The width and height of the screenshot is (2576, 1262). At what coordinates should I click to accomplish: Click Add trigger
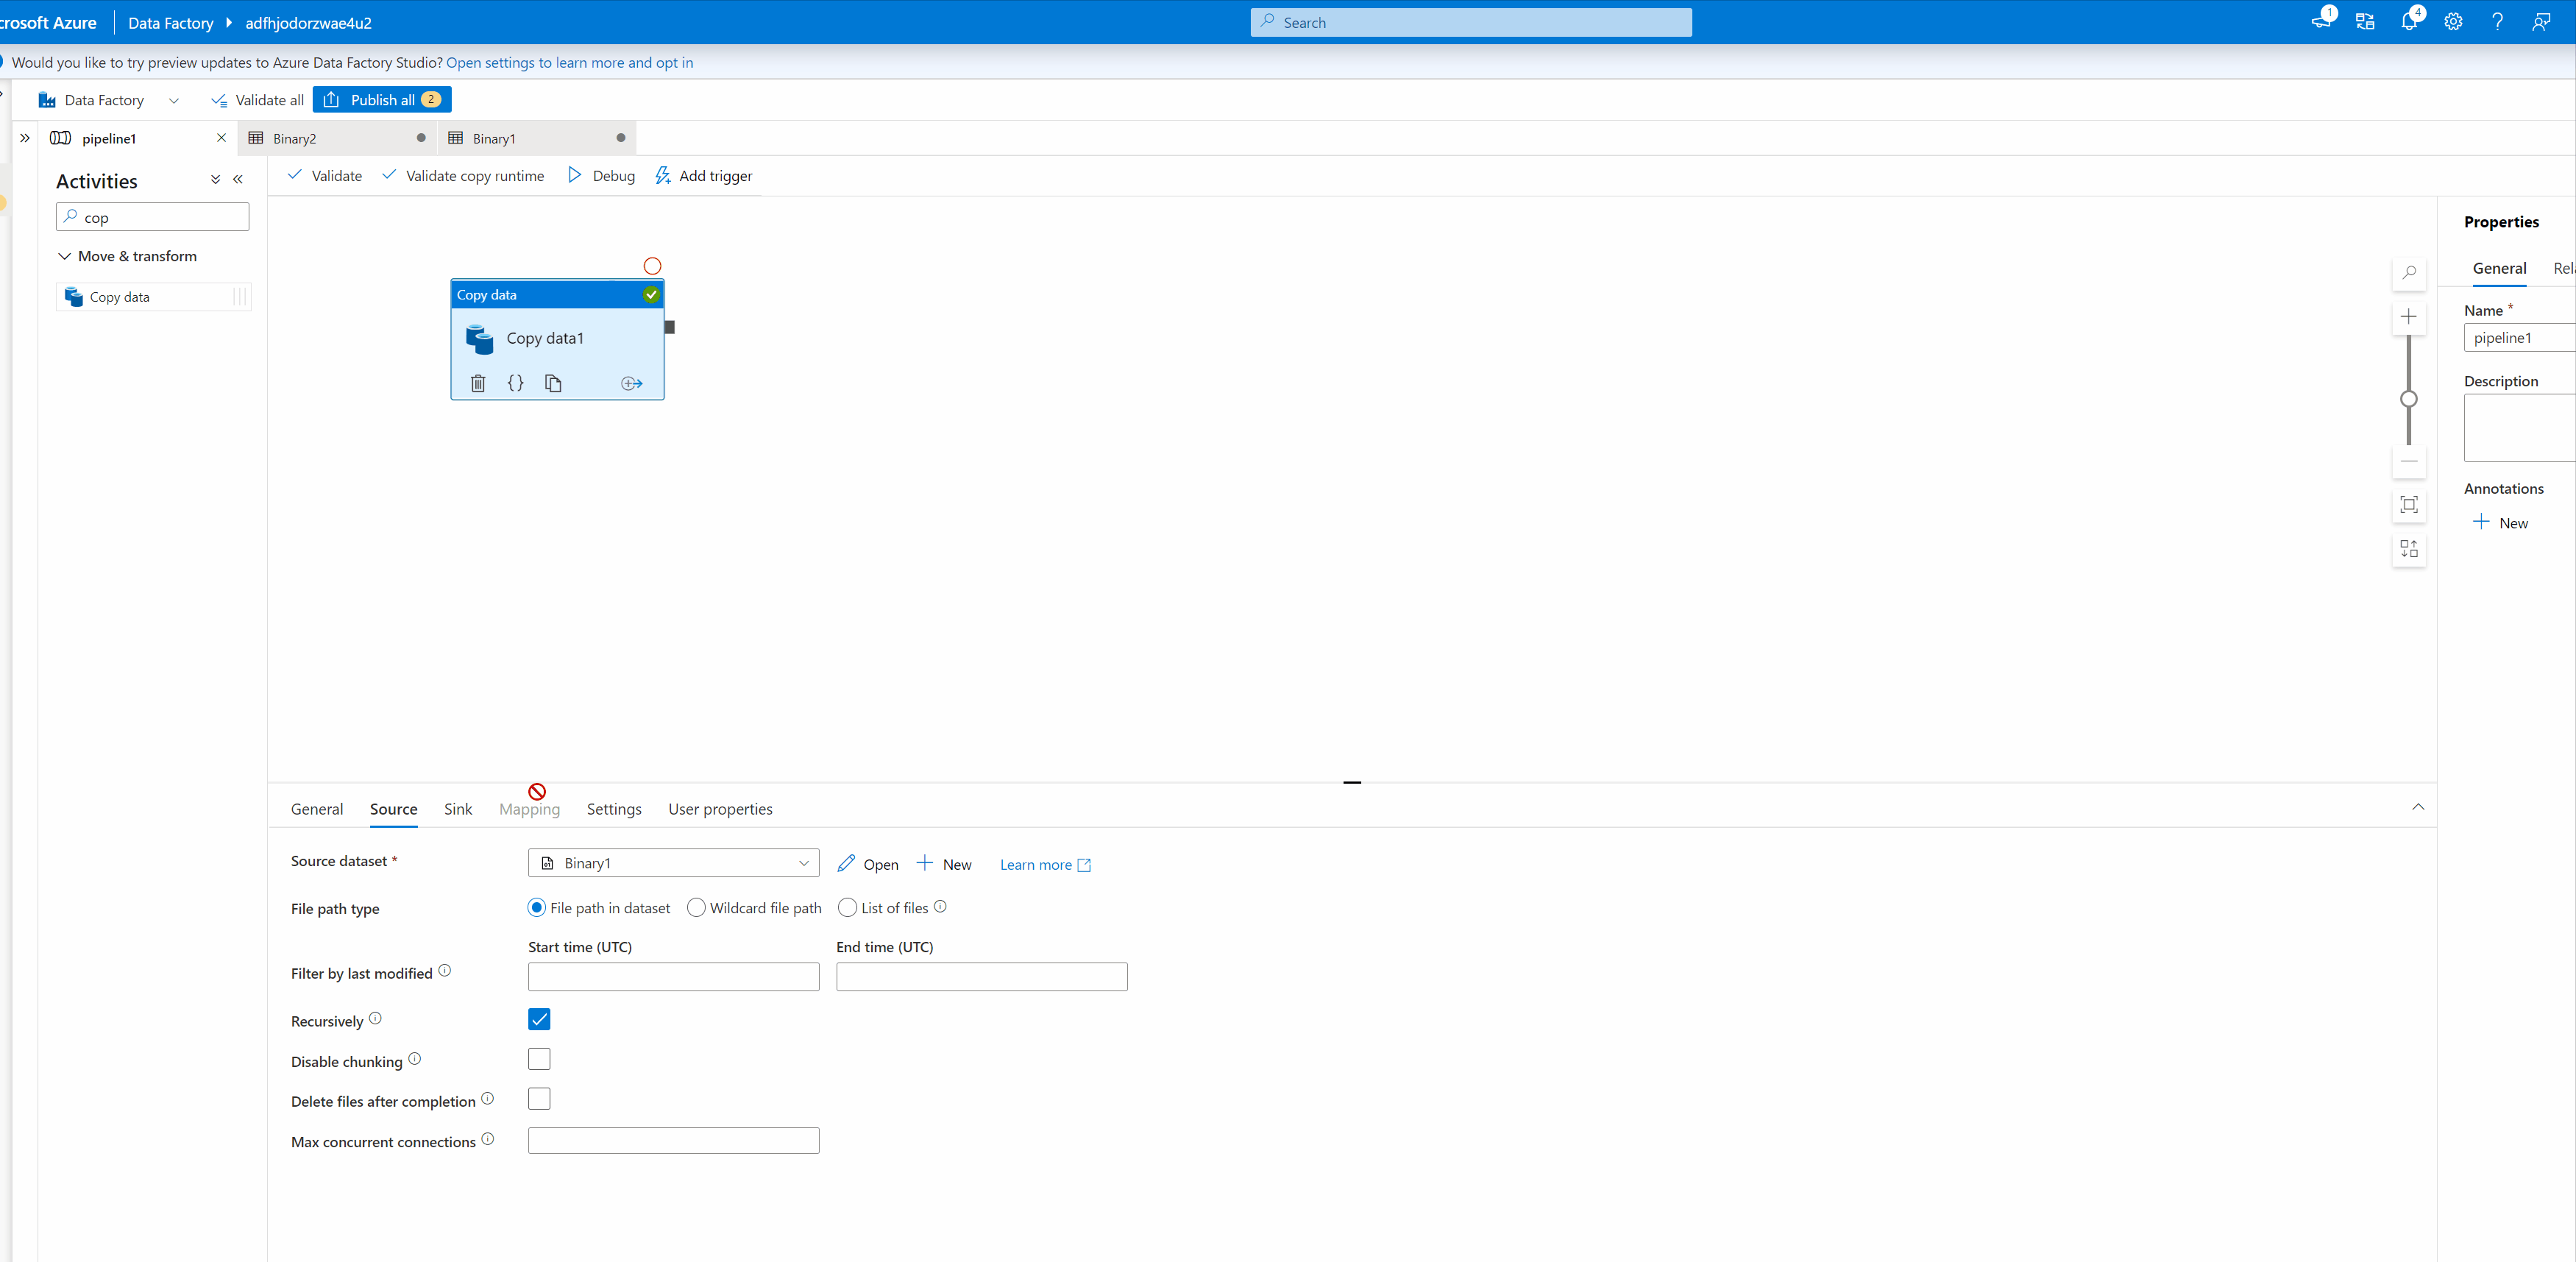[703, 176]
